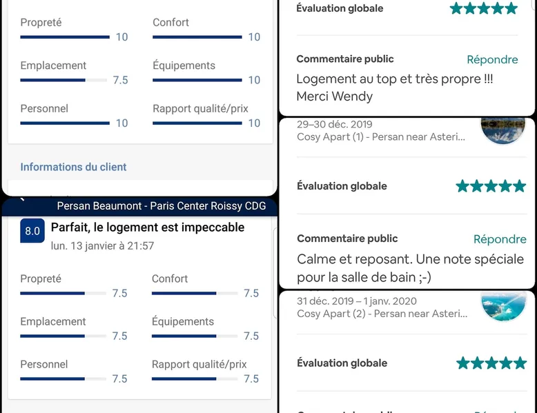This screenshot has height=413, width=537.
Task: Select the 'Parfait, le logement est impeccable' review title
Action: [x=148, y=227]
